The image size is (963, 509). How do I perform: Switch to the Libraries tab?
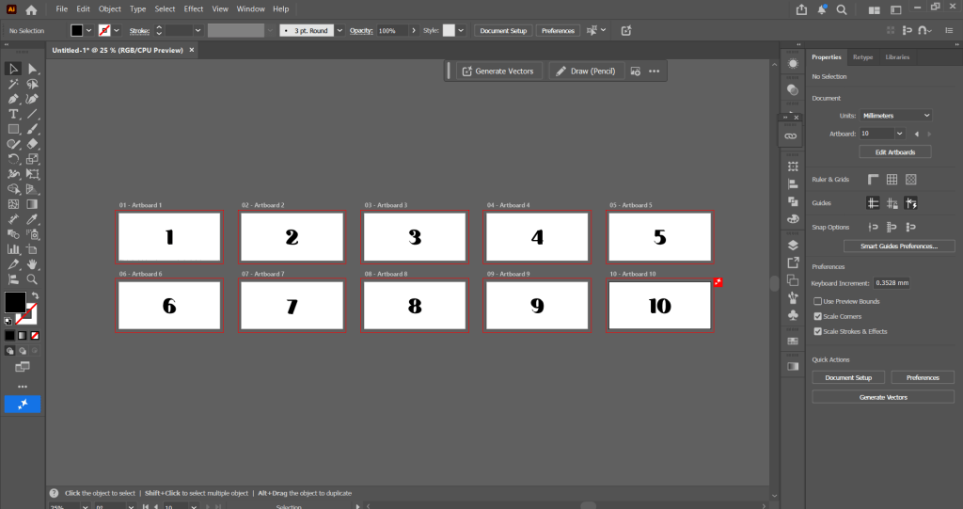[897, 57]
